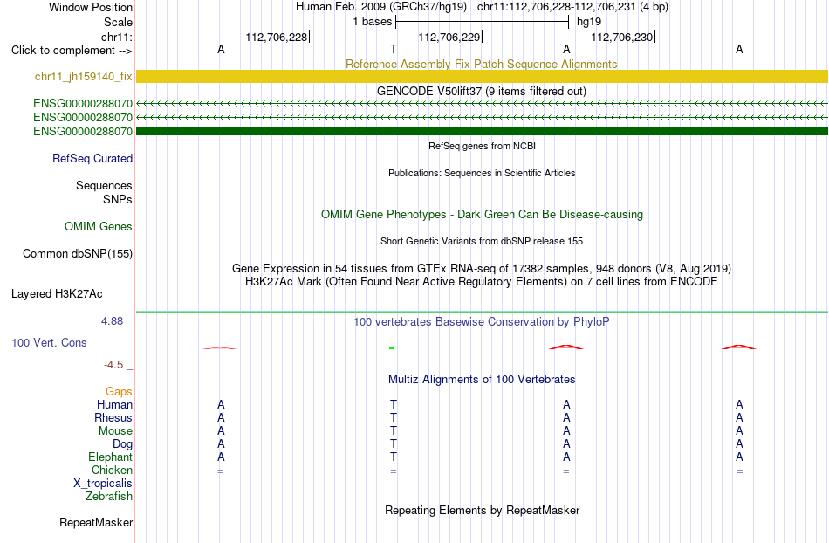Viewport: 829px width, 543px height.
Task: Open 'Multiz Alignments of 100 Vertebrates' title
Action: 482,379
